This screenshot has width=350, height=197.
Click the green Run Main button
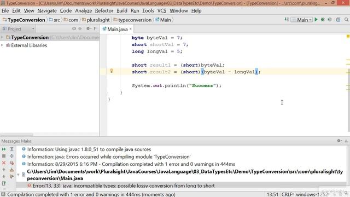(x=316, y=20)
